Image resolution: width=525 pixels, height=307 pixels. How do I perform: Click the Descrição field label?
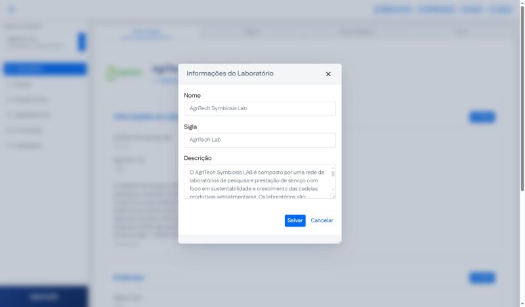198,158
